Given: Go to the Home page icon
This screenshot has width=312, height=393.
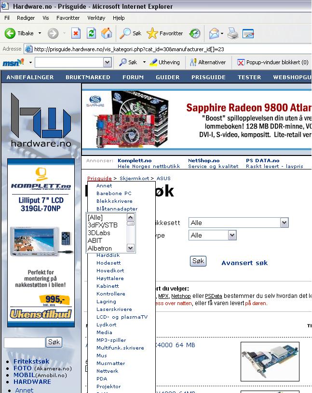Looking at the screenshot, I should click(x=107, y=33).
